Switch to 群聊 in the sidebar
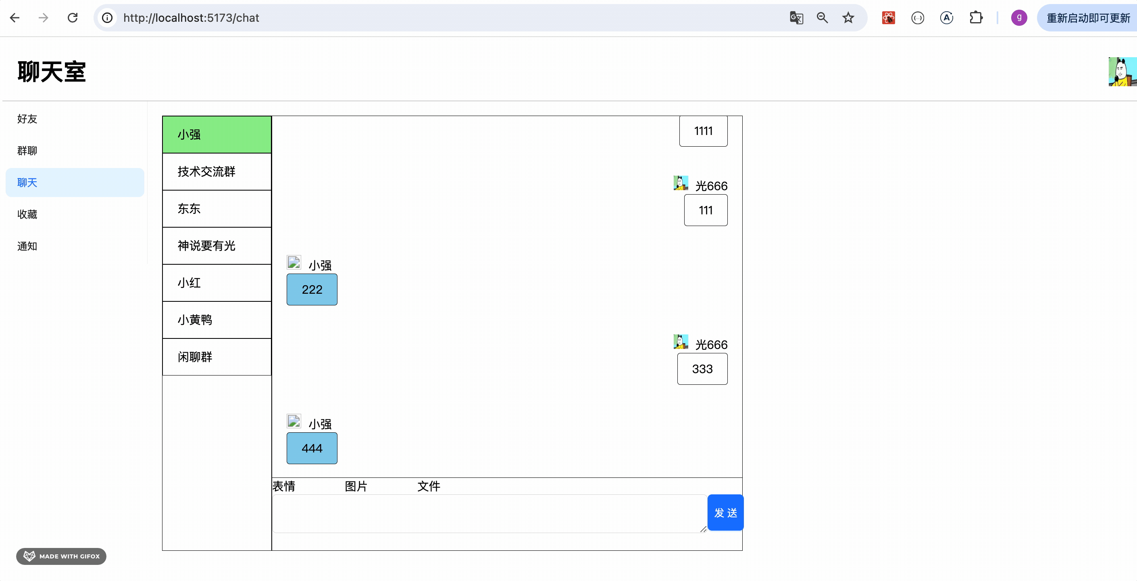Screen dimensions: 1137x581 (27, 150)
